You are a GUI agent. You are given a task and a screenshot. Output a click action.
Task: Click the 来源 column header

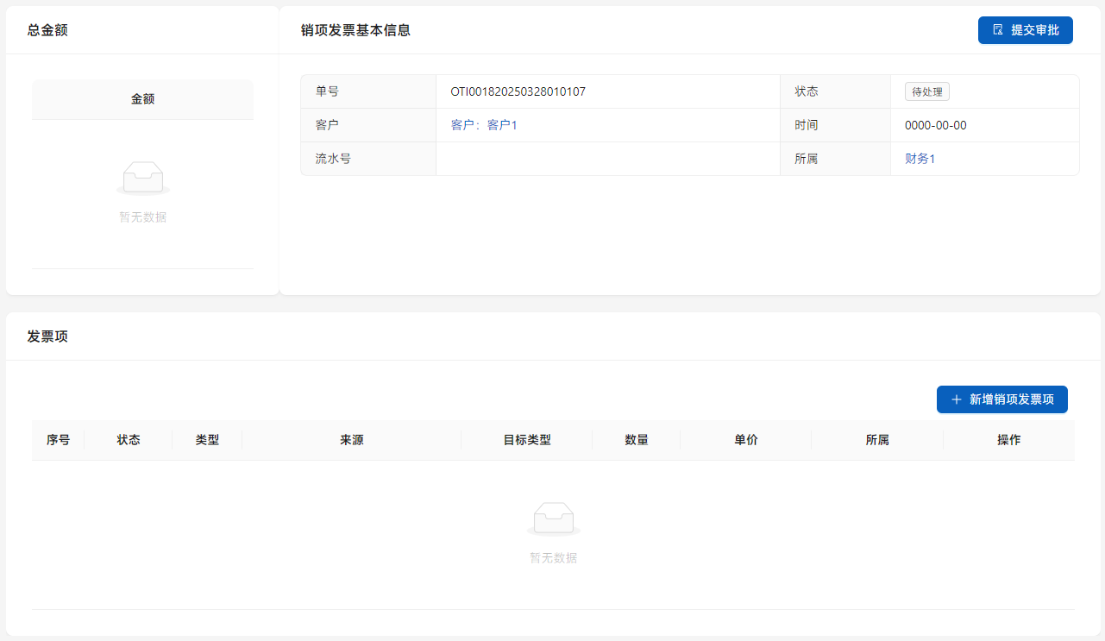click(x=351, y=440)
